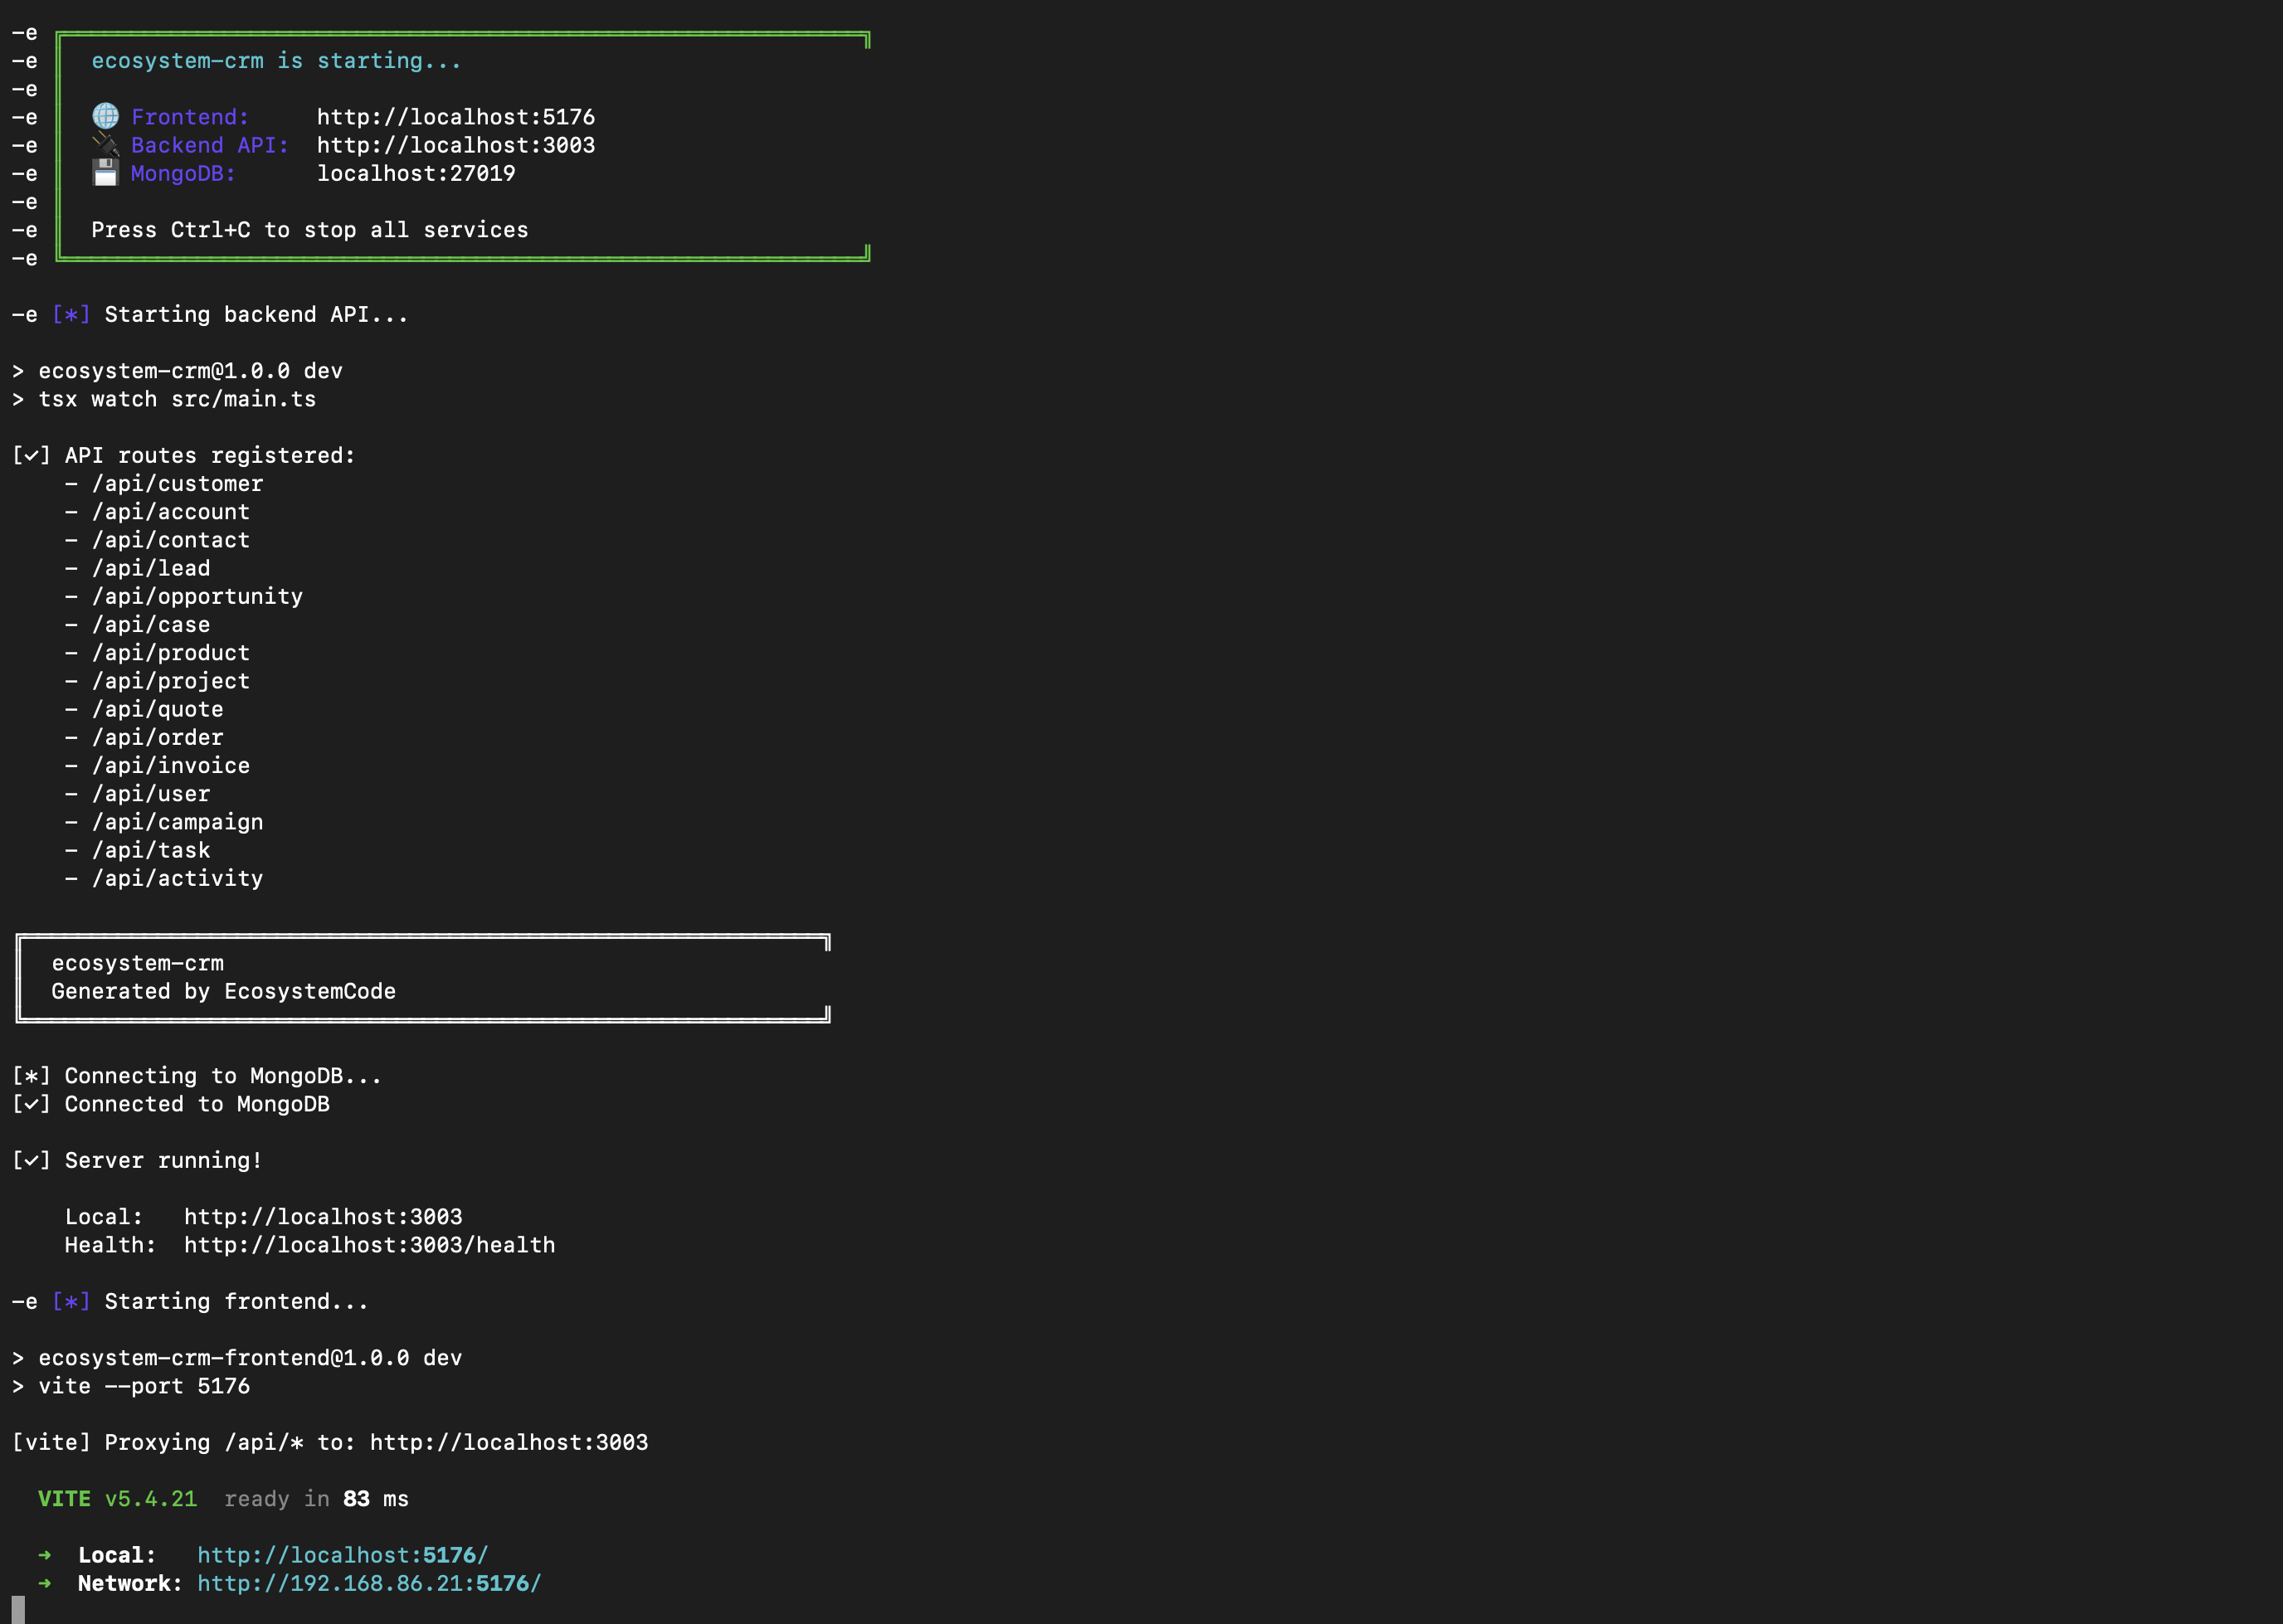
Task: Click the checkmark beside Server running
Action: tap(32, 1160)
